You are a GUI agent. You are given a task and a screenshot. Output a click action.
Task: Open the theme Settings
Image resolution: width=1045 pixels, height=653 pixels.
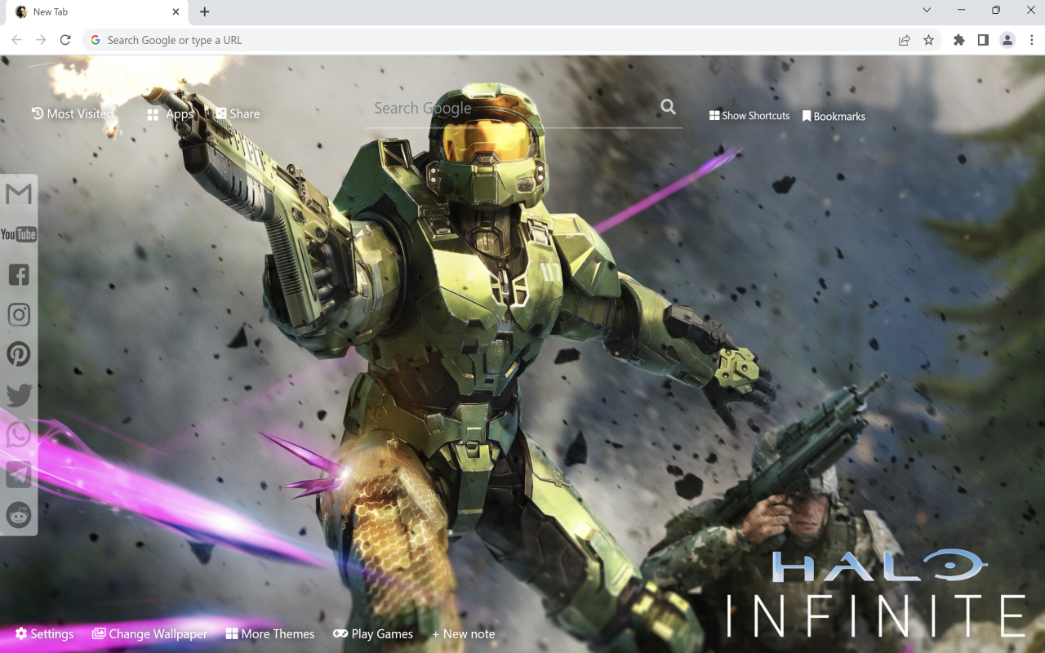coord(44,633)
